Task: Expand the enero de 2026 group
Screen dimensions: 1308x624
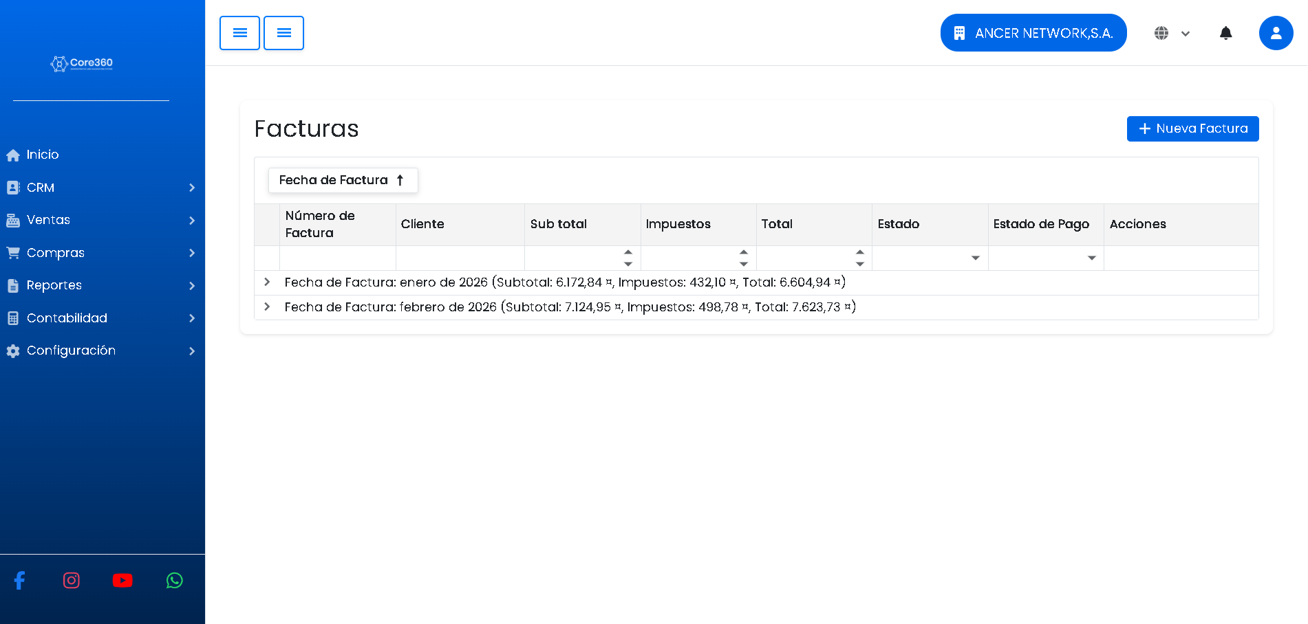Action: pos(267,282)
